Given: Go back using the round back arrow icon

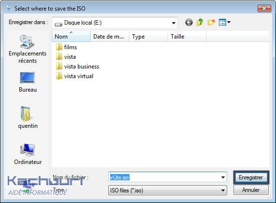Looking at the screenshot, I should (x=189, y=23).
